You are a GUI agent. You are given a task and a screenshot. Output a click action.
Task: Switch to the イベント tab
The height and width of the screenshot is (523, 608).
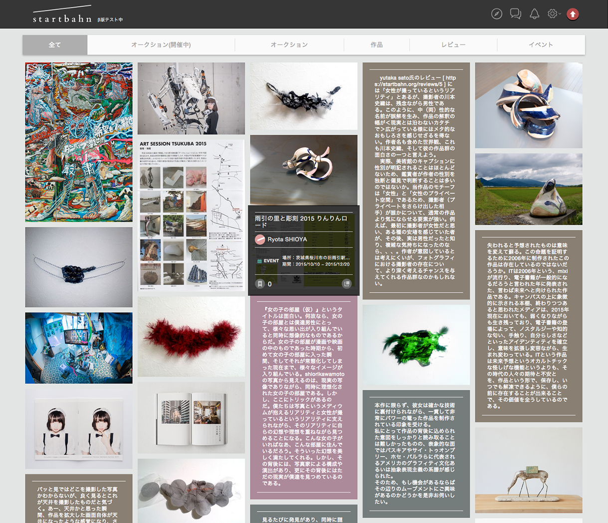(x=541, y=45)
